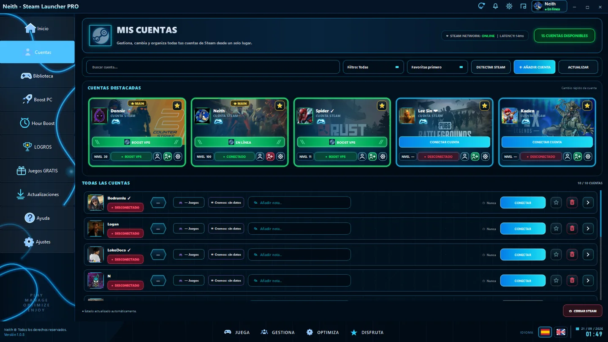Delete the LokoDoco account trash icon
The width and height of the screenshot is (608, 342).
click(x=572, y=254)
